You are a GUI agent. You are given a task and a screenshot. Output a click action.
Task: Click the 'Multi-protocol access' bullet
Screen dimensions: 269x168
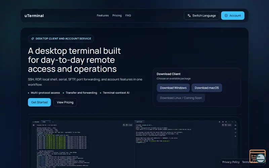click(x=45, y=93)
